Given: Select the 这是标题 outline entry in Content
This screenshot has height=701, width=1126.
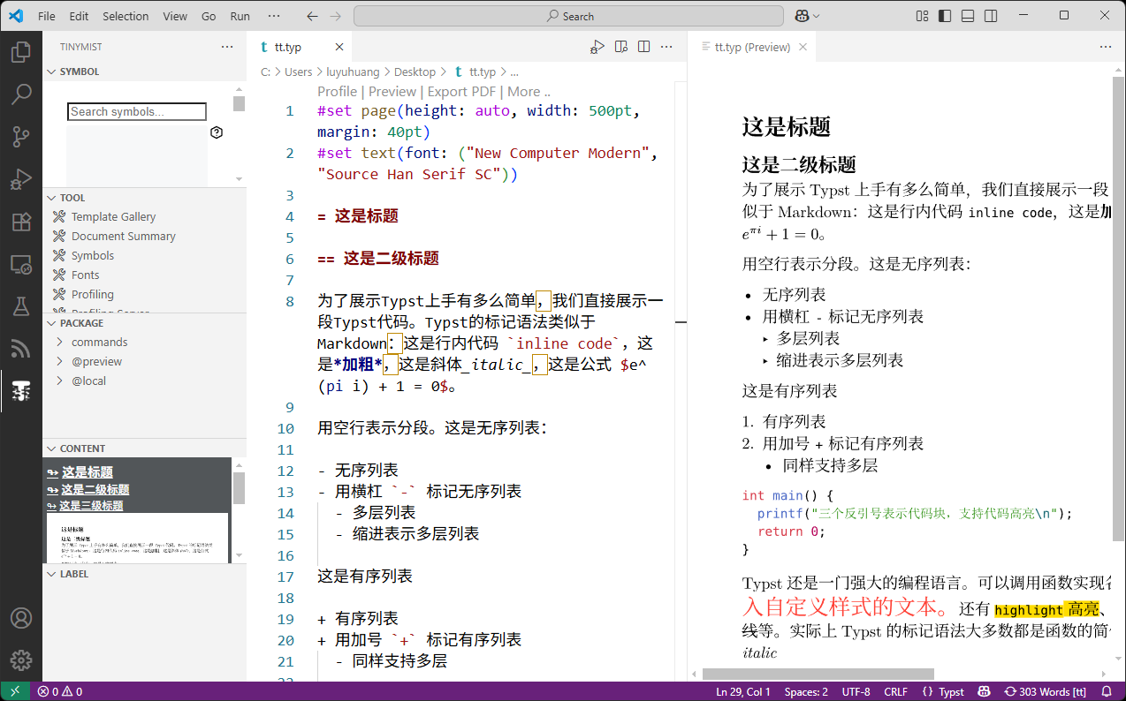Looking at the screenshot, I should tap(87, 472).
